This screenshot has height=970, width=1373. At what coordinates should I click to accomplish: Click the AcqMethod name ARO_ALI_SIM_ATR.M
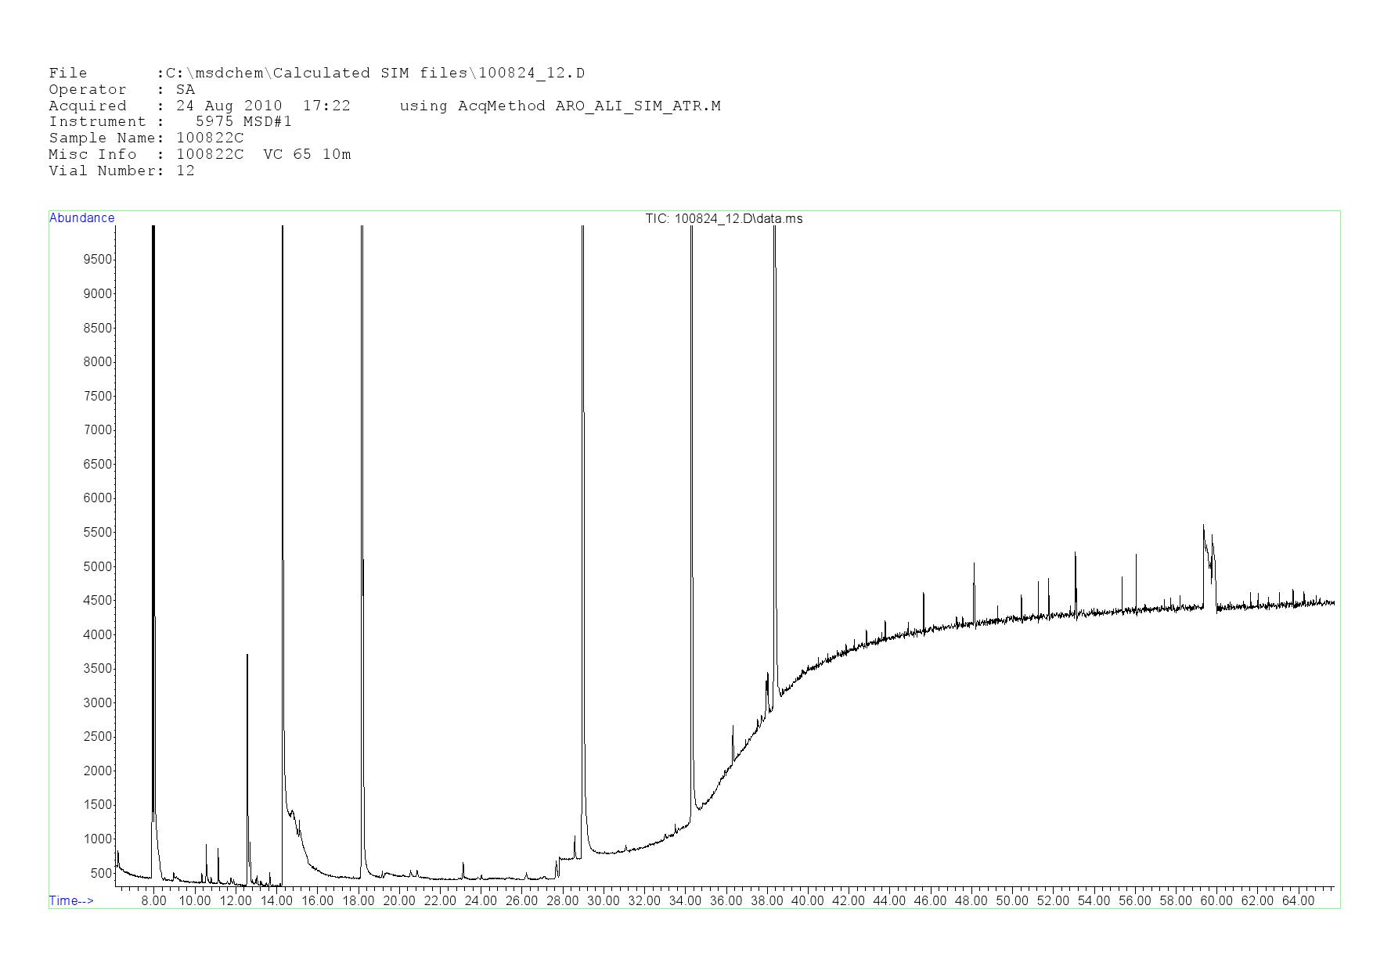[637, 106]
